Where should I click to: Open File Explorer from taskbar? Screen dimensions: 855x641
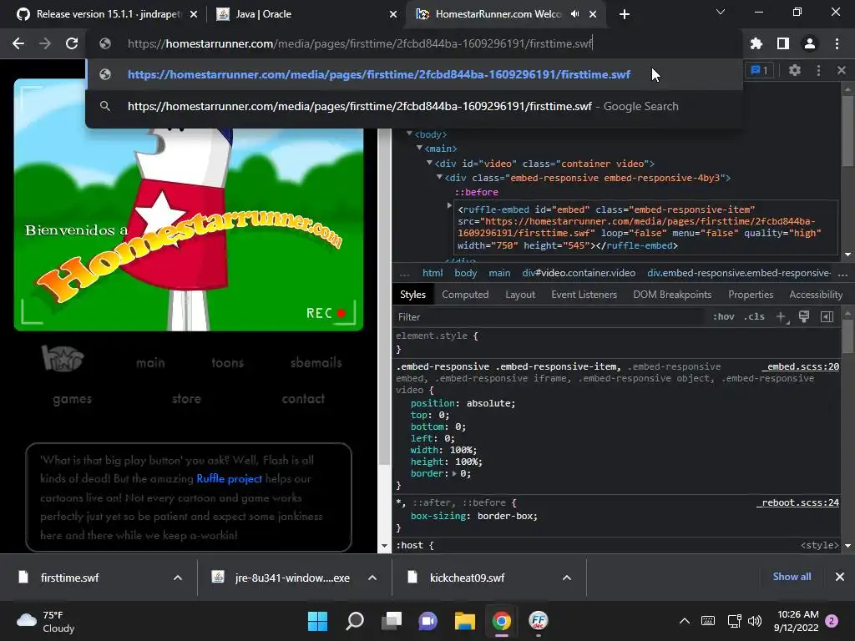tap(465, 621)
